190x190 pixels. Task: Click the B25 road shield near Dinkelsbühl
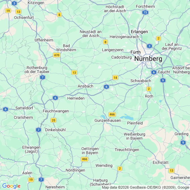pos(53,120)
